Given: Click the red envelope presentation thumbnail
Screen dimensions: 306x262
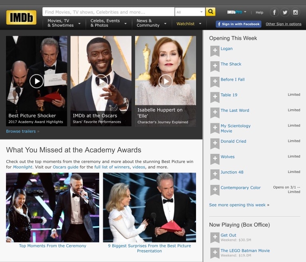Looking at the screenshot, I should tap(149, 208).
